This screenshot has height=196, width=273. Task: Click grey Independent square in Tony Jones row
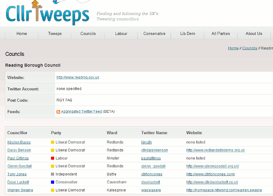point(52,174)
